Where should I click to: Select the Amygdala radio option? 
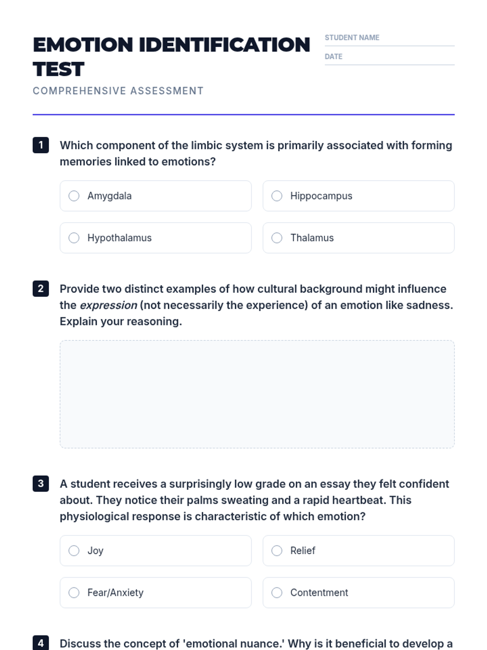click(74, 196)
